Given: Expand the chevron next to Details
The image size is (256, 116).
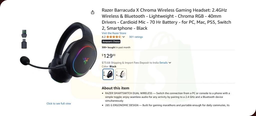Looking at the screenshot, I should pos(170,63).
